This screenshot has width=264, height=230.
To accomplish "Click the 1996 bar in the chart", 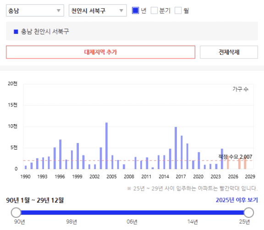I will point(60,154).
